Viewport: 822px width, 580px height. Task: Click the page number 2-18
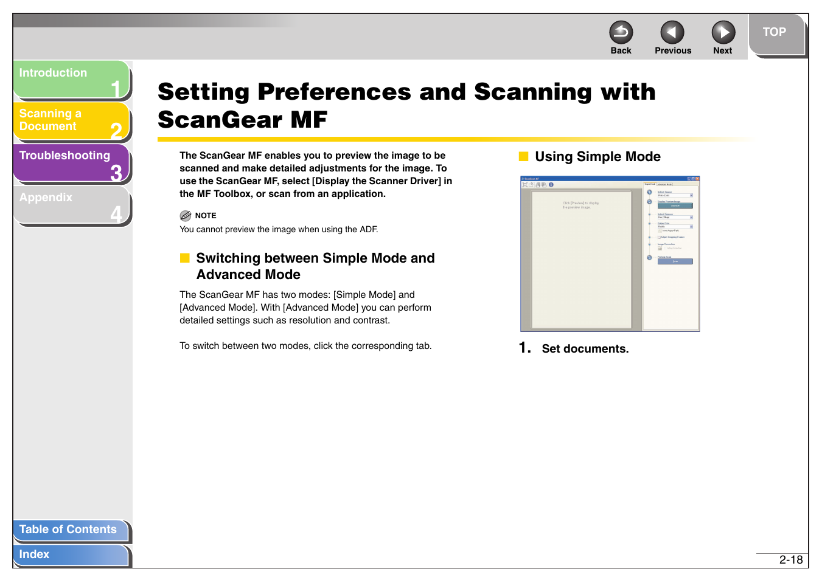pyautogui.click(x=791, y=560)
